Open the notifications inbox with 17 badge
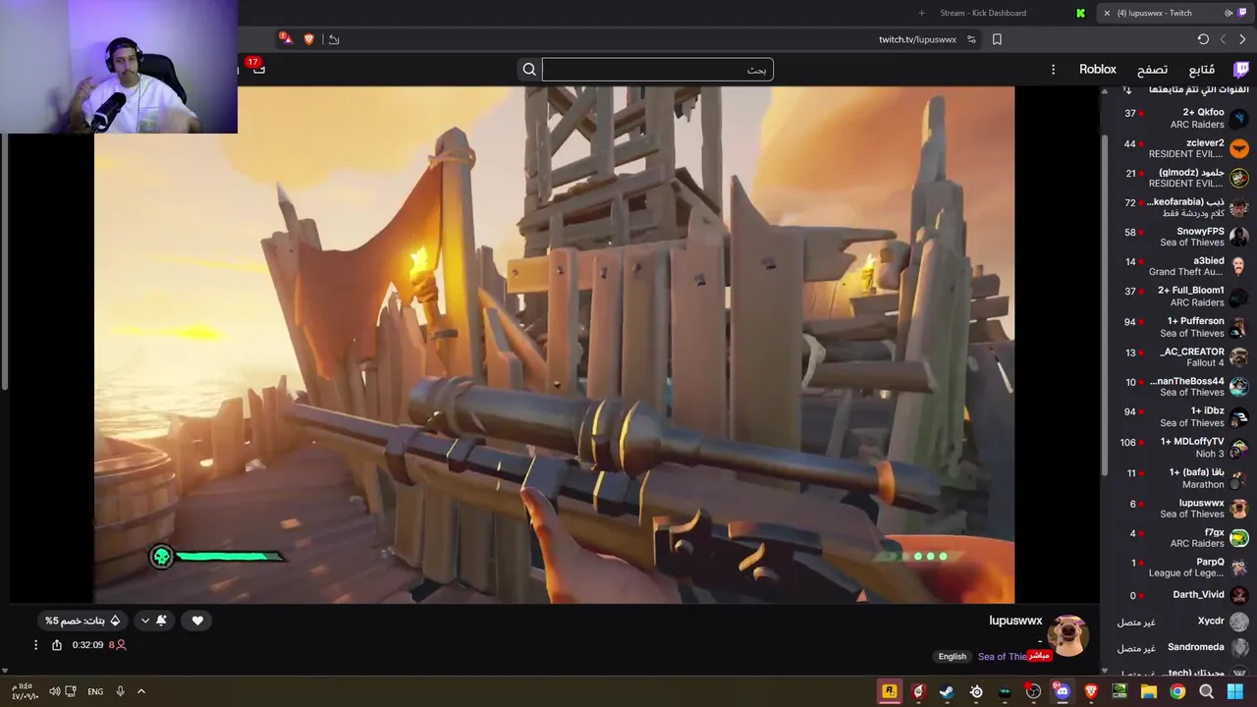Screen dimensions: 1257x707 pos(258,68)
